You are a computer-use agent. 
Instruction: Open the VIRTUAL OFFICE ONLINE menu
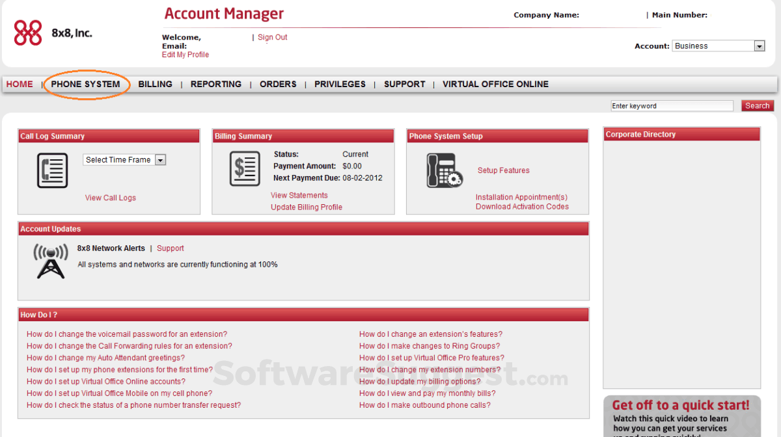click(495, 84)
